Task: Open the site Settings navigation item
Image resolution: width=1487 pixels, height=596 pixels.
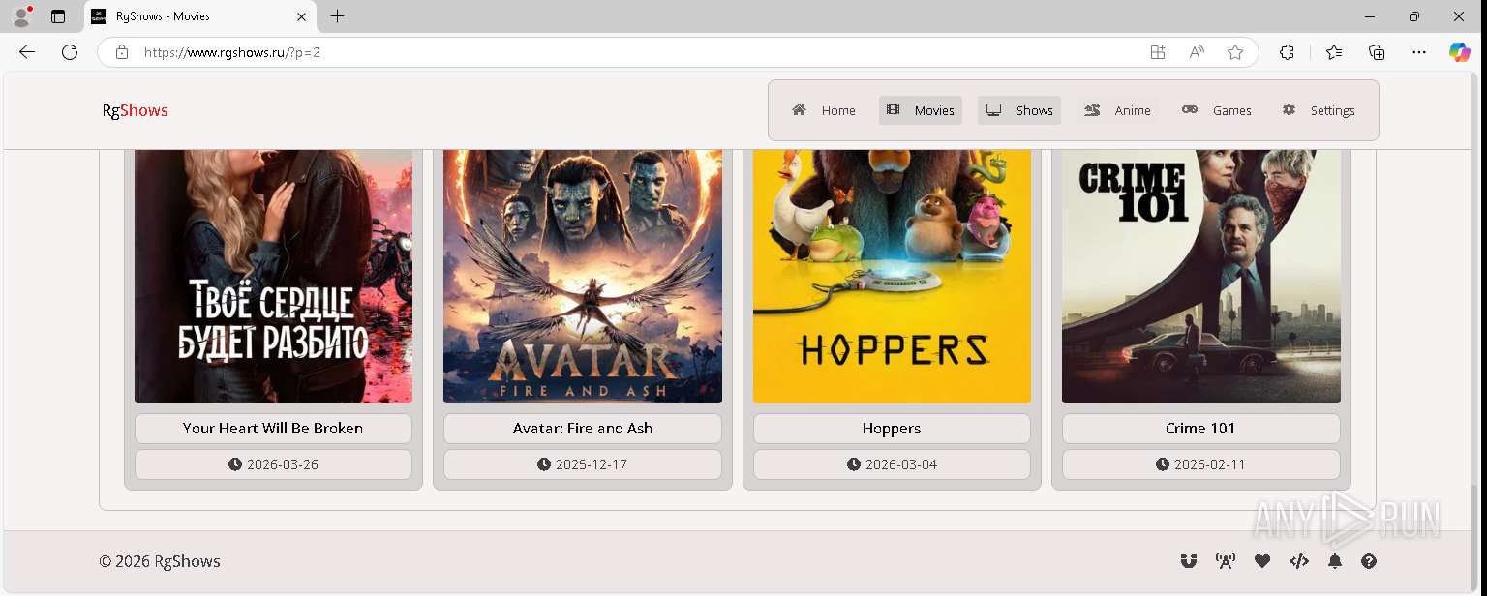Action: point(1319,110)
